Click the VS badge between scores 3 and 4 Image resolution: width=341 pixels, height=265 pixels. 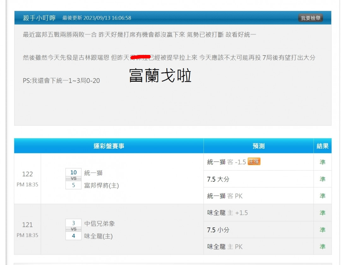coord(74,229)
